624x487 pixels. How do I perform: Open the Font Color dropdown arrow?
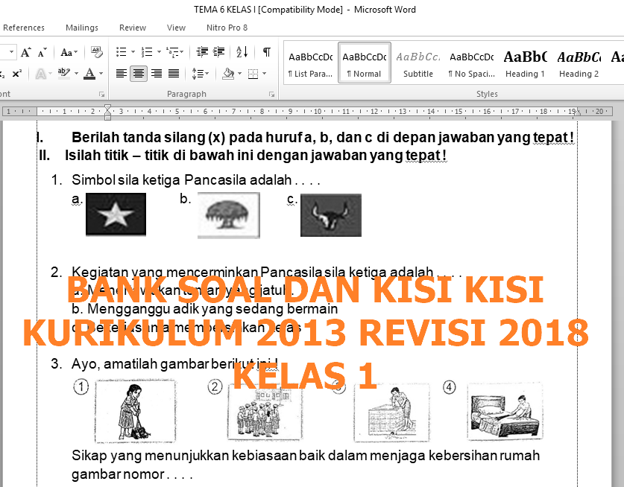click(101, 74)
